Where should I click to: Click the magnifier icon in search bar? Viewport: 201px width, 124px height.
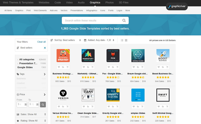[124, 21]
